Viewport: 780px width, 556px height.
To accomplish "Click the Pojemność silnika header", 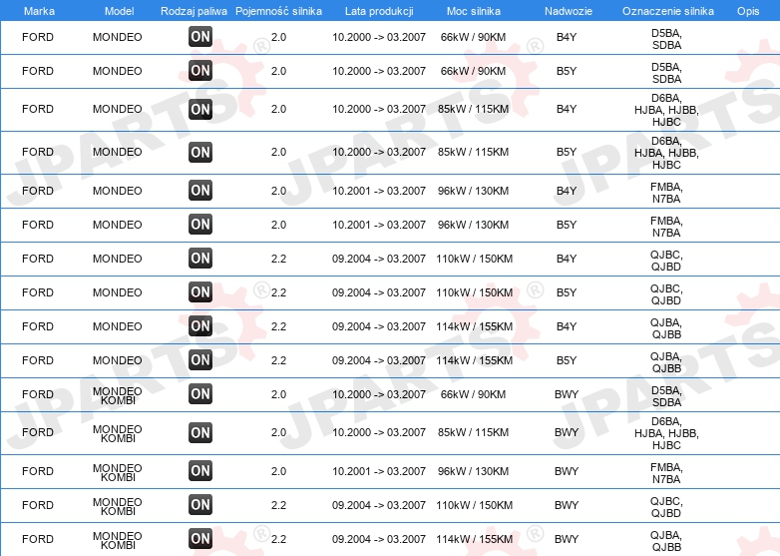I will tap(278, 11).
